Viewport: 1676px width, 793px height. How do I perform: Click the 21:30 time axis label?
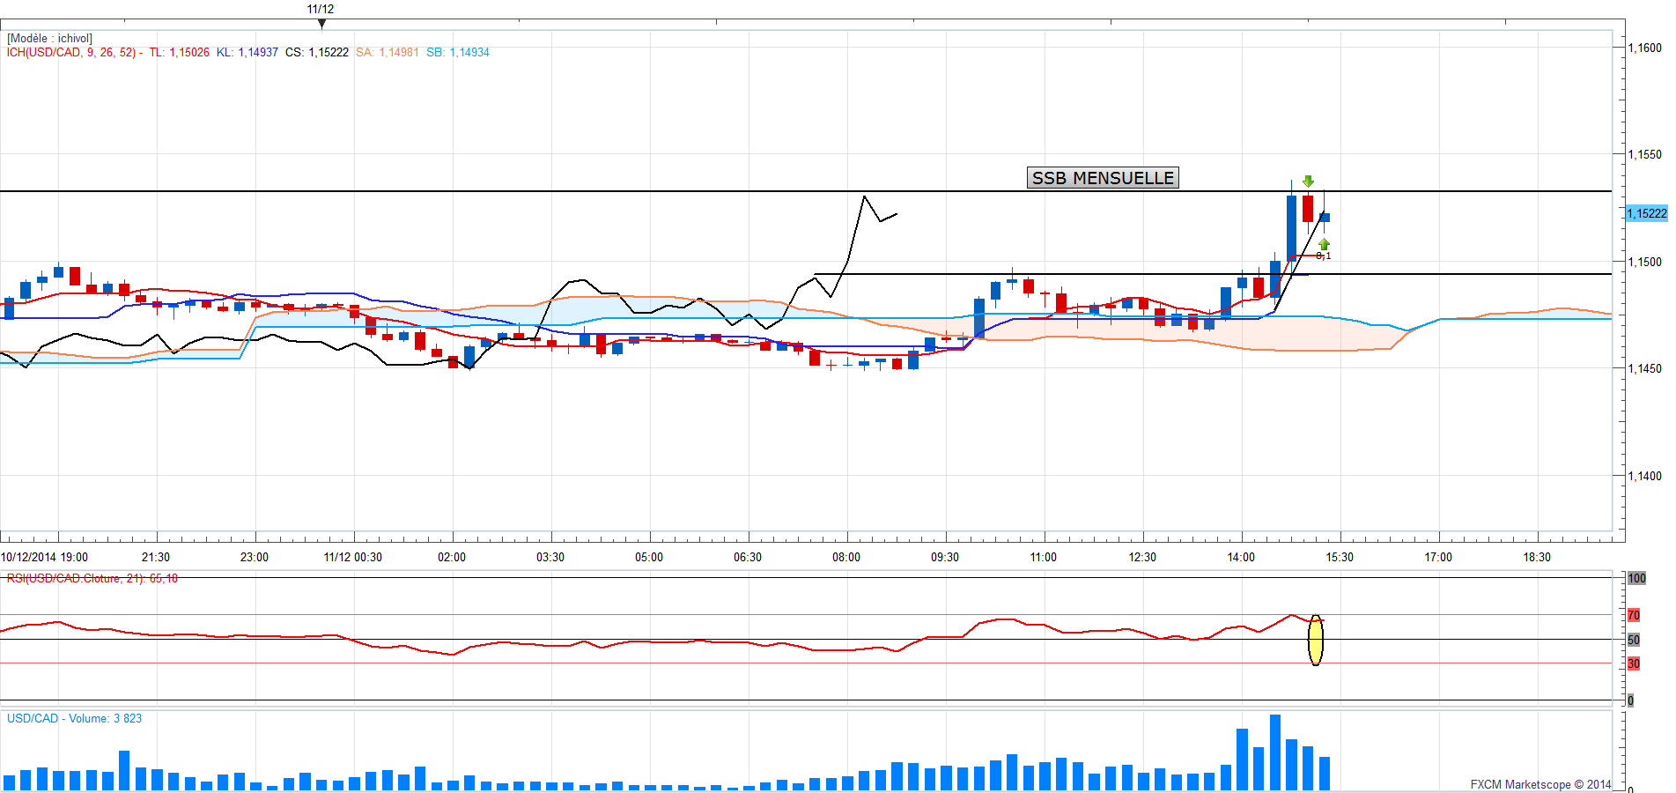(156, 557)
